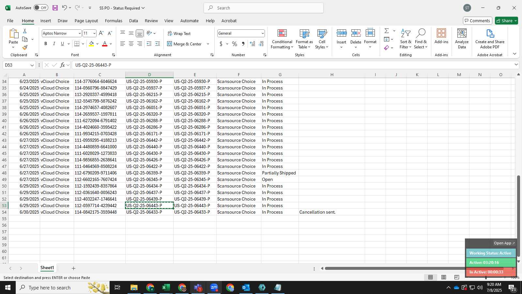Click the Copy icon in Clipboard group

pyautogui.click(x=25, y=39)
